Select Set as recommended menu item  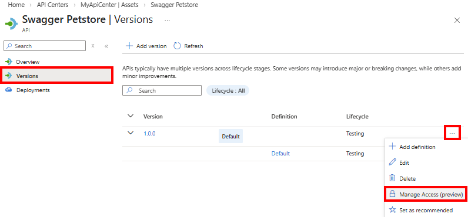426,210
